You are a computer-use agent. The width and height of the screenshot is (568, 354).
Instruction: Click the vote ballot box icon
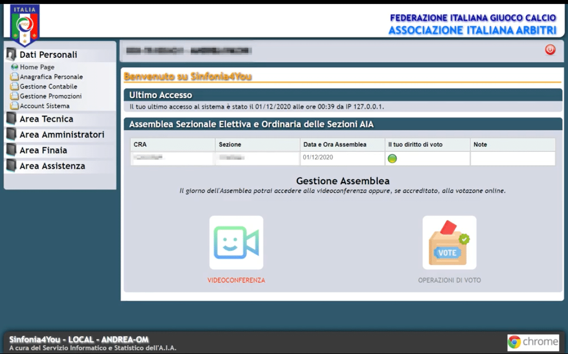(x=449, y=242)
